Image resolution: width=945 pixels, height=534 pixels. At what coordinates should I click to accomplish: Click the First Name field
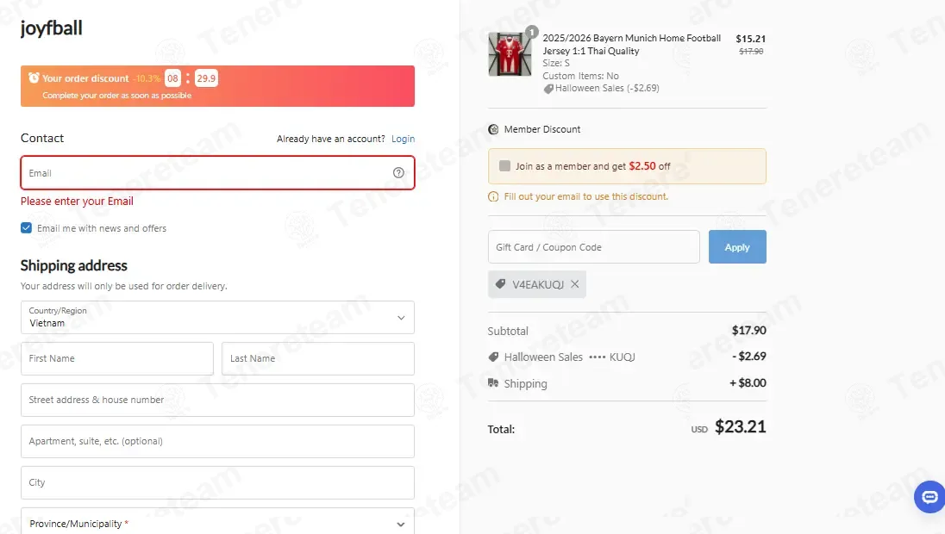[x=117, y=358]
